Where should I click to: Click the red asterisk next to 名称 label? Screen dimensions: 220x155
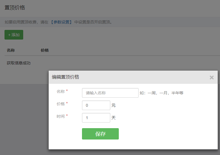(67, 91)
